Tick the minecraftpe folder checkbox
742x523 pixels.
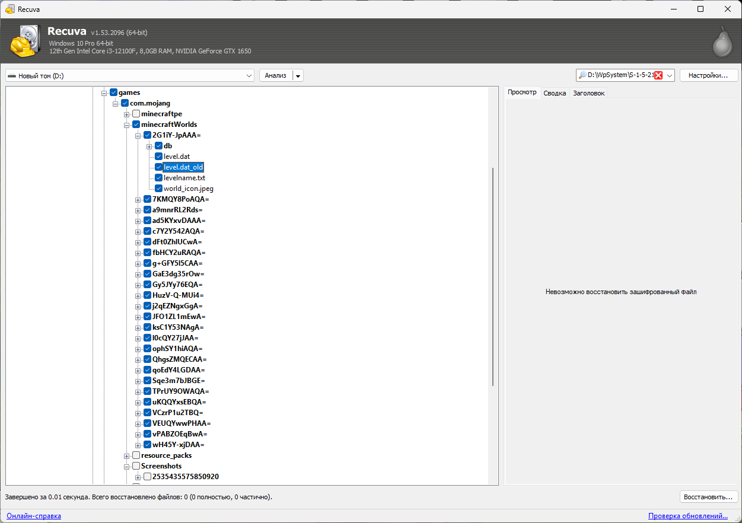point(136,114)
